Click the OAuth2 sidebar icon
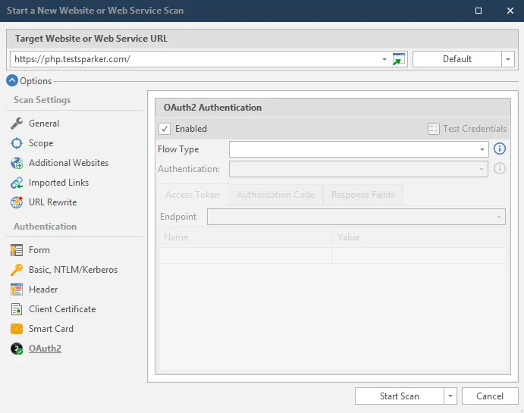 [x=17, y=349]
